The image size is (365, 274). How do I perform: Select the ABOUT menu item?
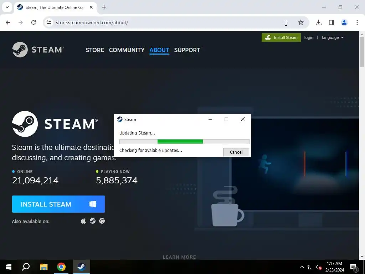point(159,50)
